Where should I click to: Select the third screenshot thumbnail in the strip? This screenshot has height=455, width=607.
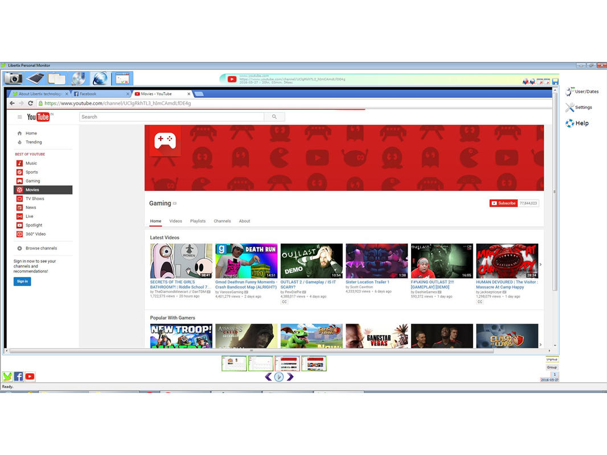287,363
